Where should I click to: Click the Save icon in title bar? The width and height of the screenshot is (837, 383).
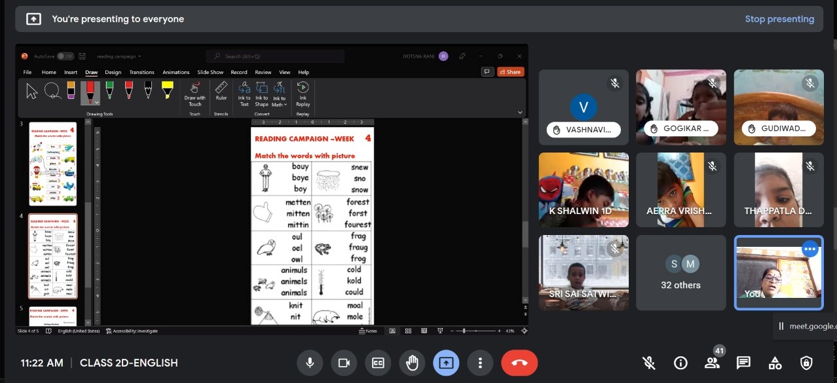82,56
